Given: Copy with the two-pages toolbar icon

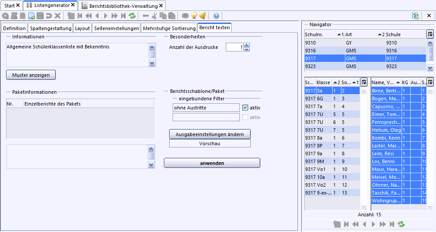Looking at the screenshot, I should pos(163,16).
